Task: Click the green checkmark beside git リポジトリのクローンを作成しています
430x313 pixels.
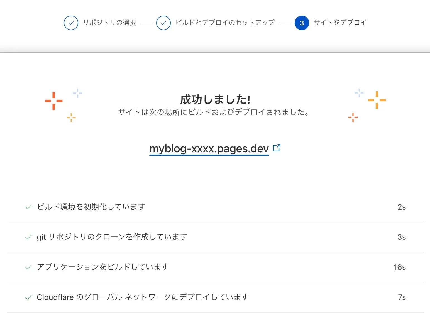Action: pos(28,237)
